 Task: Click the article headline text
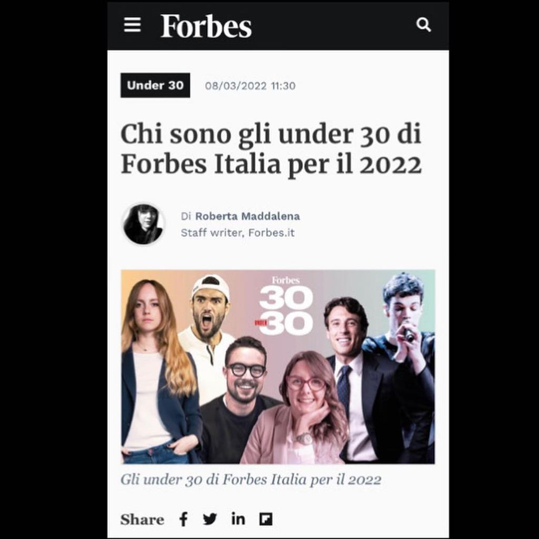click(x=271, y=149)
